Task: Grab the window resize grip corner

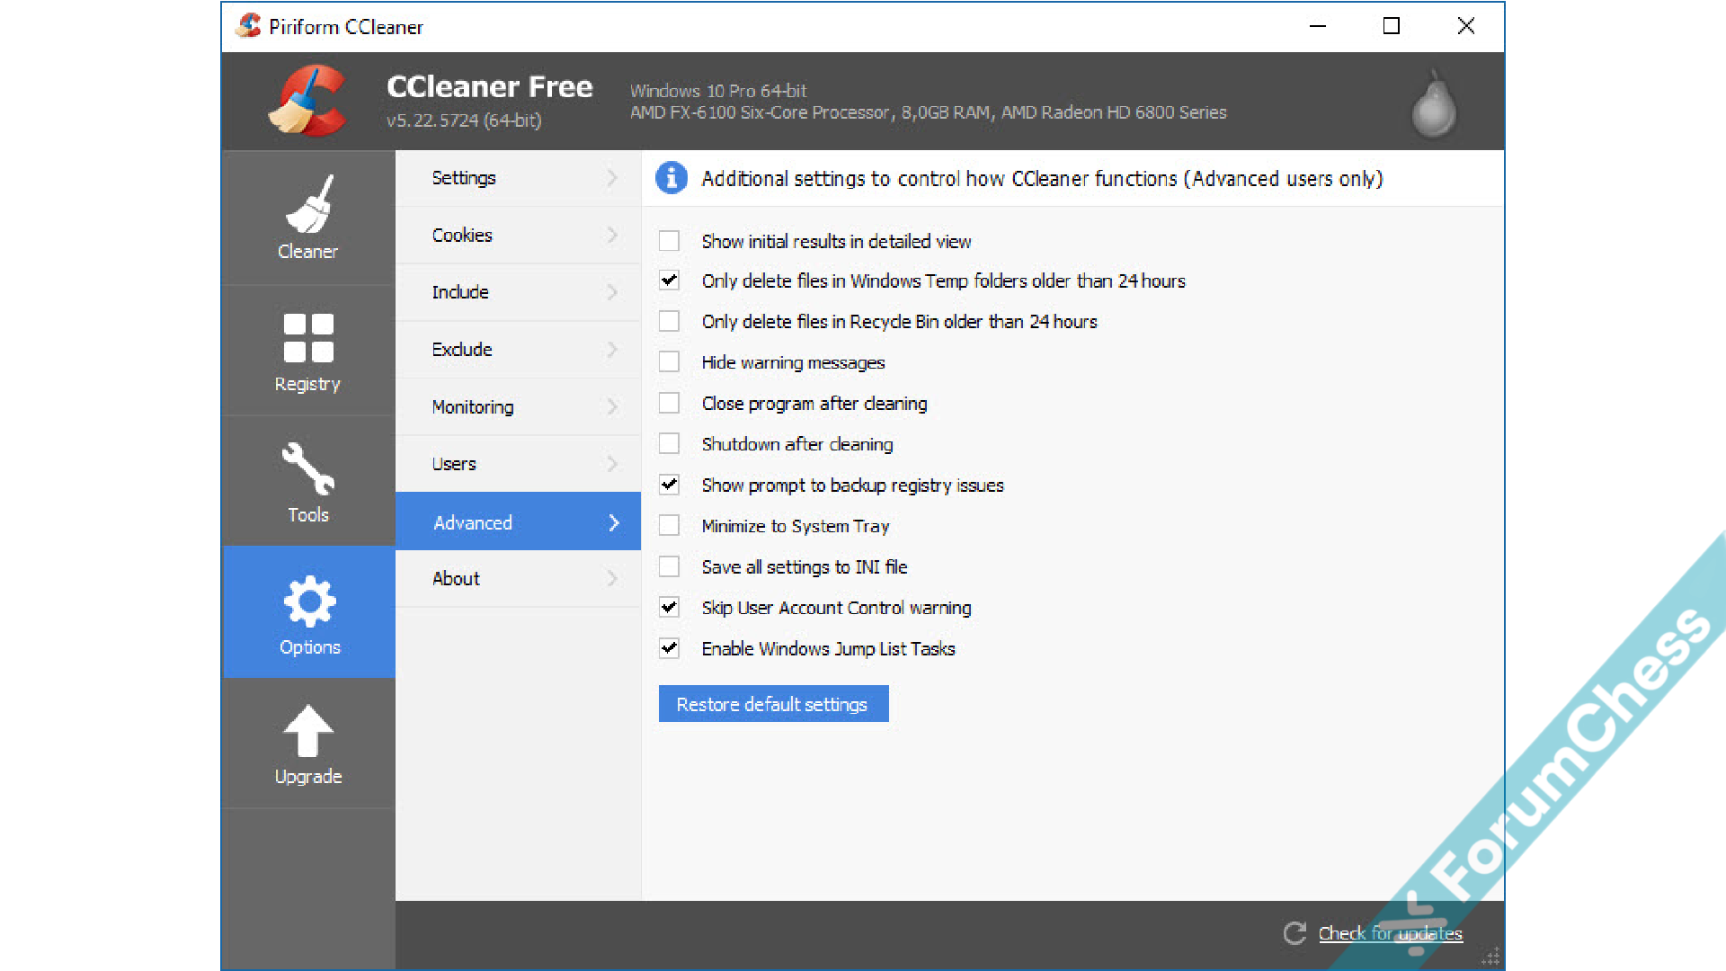Action: click(x=1491, y=958)
